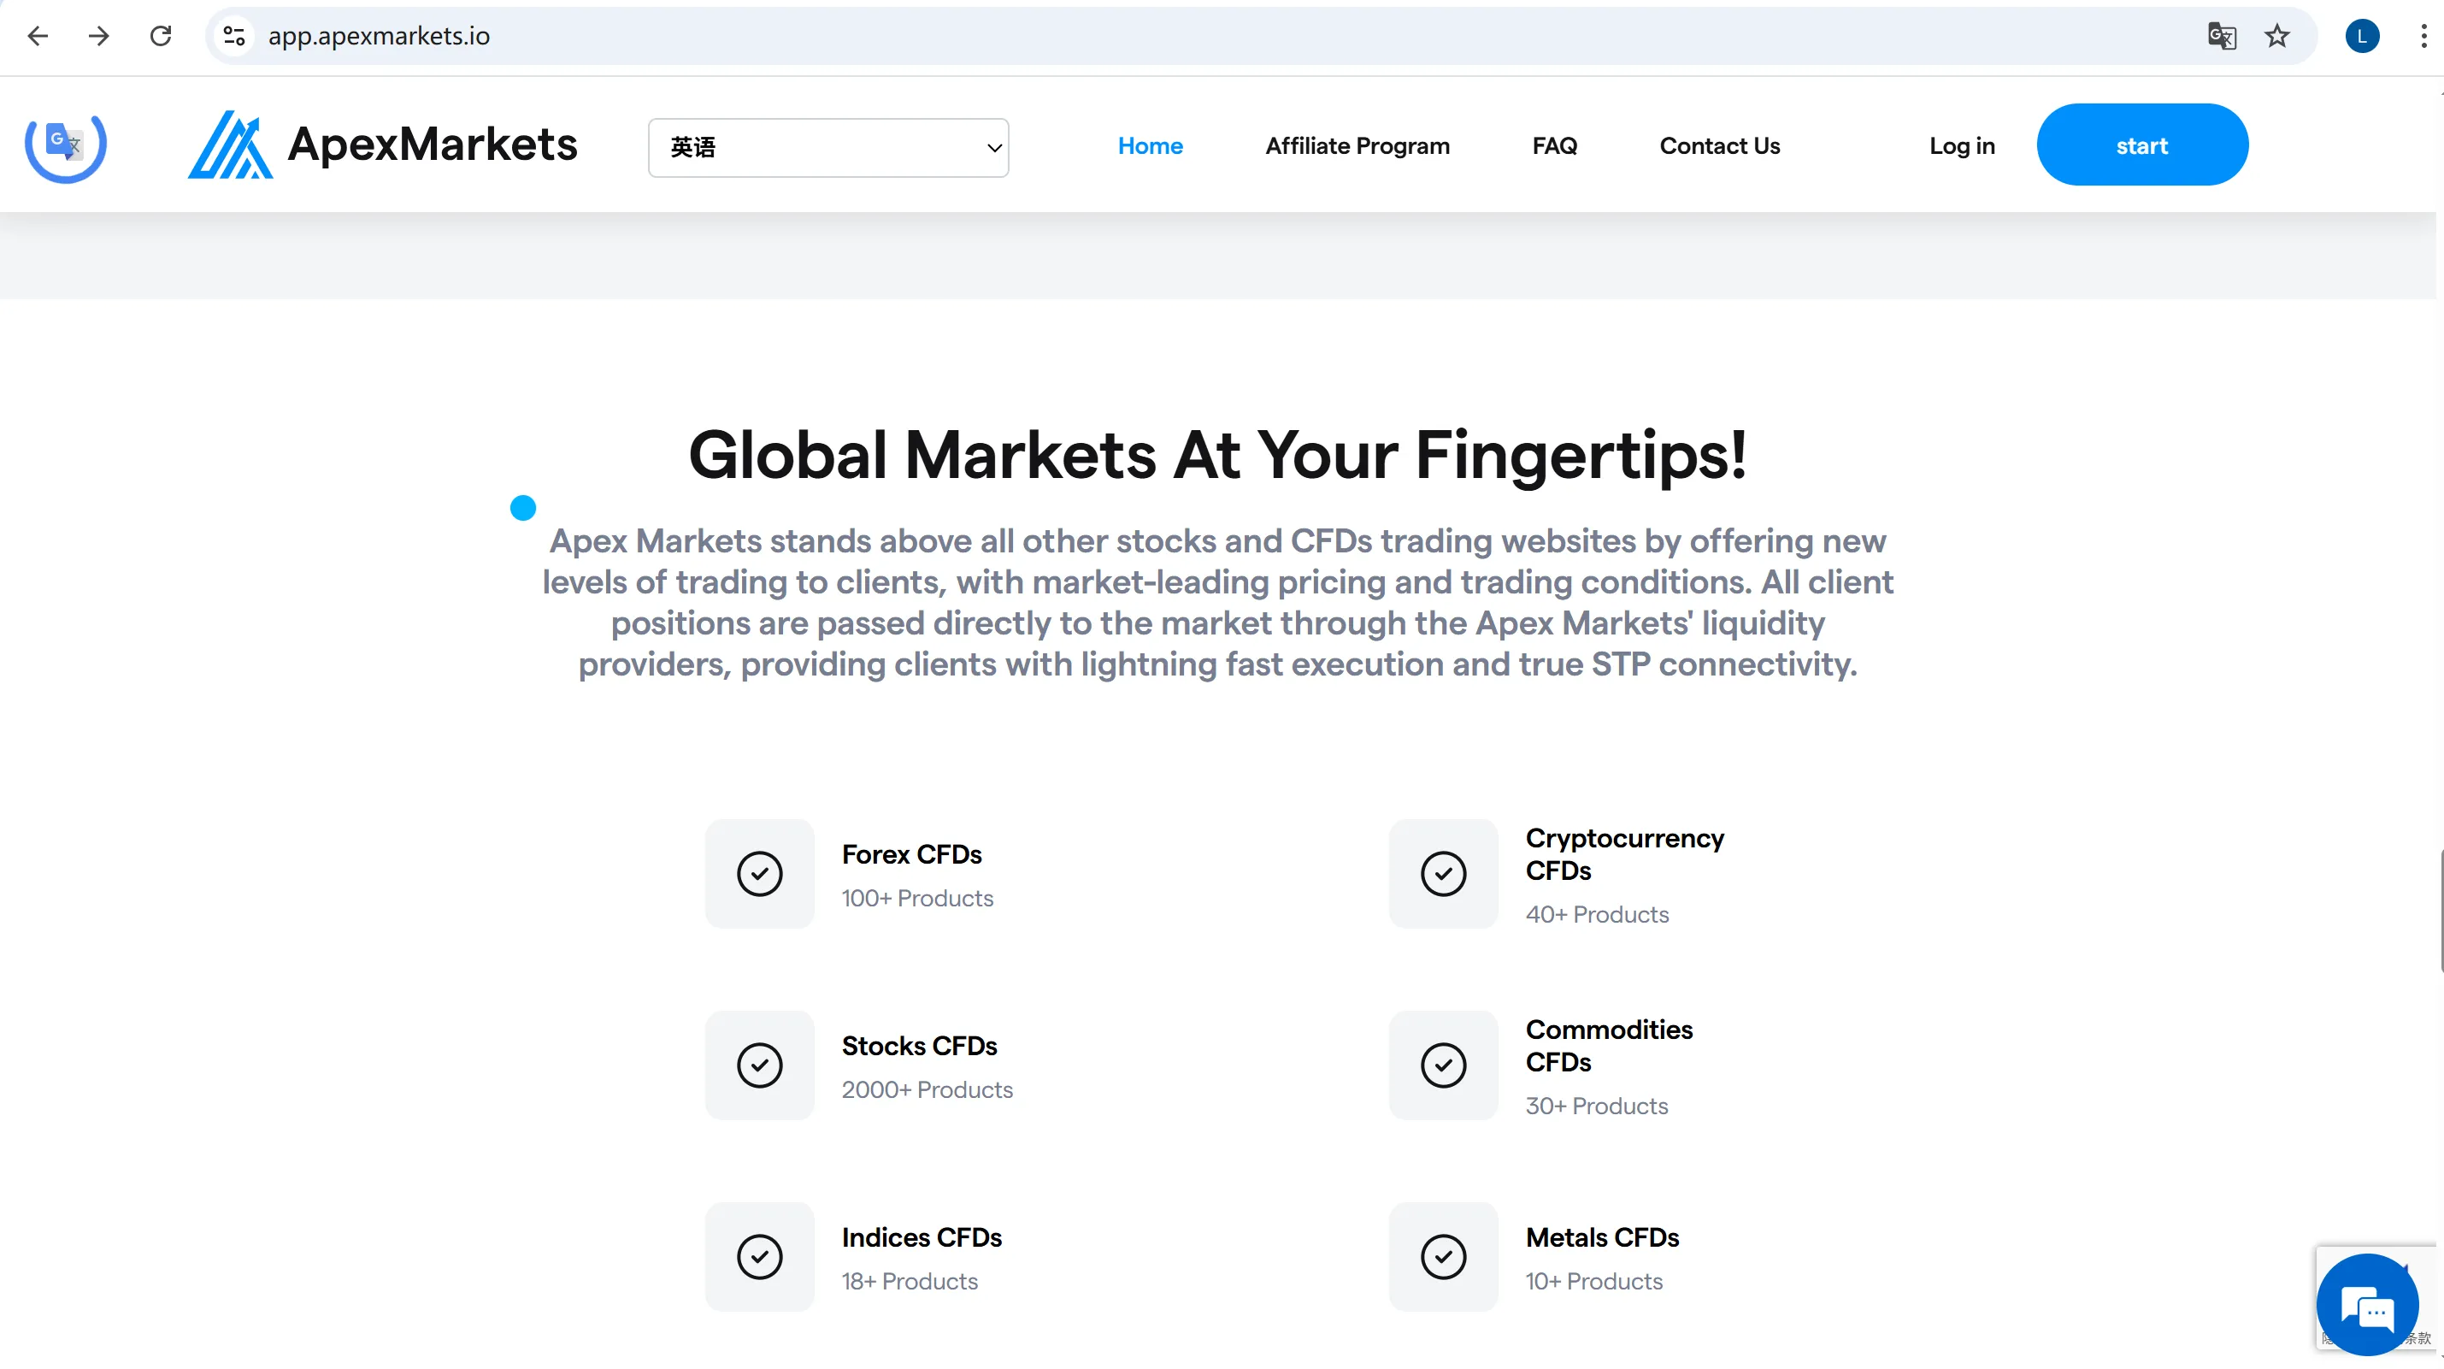2444x1369 pixels.
Task: Click the blue start button
Action: (2141, 145)
